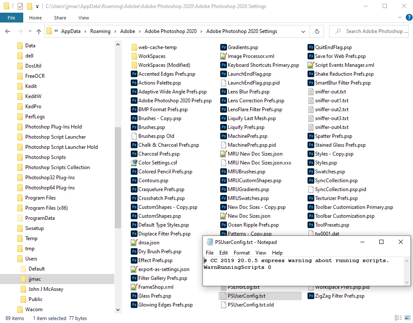
Task: Go up one folder level with Up arrow
Action: (x=39, y=31)
